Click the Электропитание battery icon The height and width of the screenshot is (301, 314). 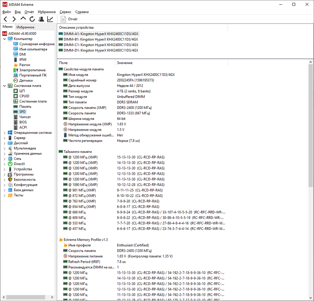(x=16, y=70)
